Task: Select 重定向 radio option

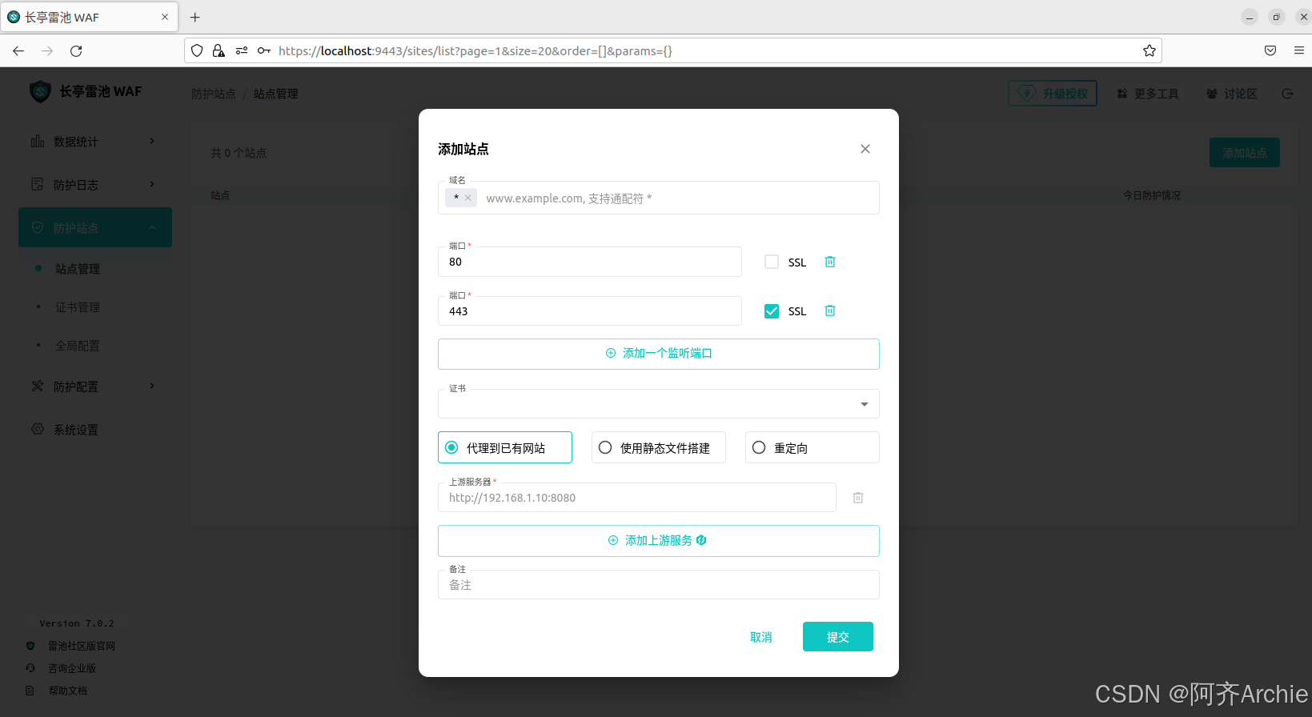Action: [812, 447]
